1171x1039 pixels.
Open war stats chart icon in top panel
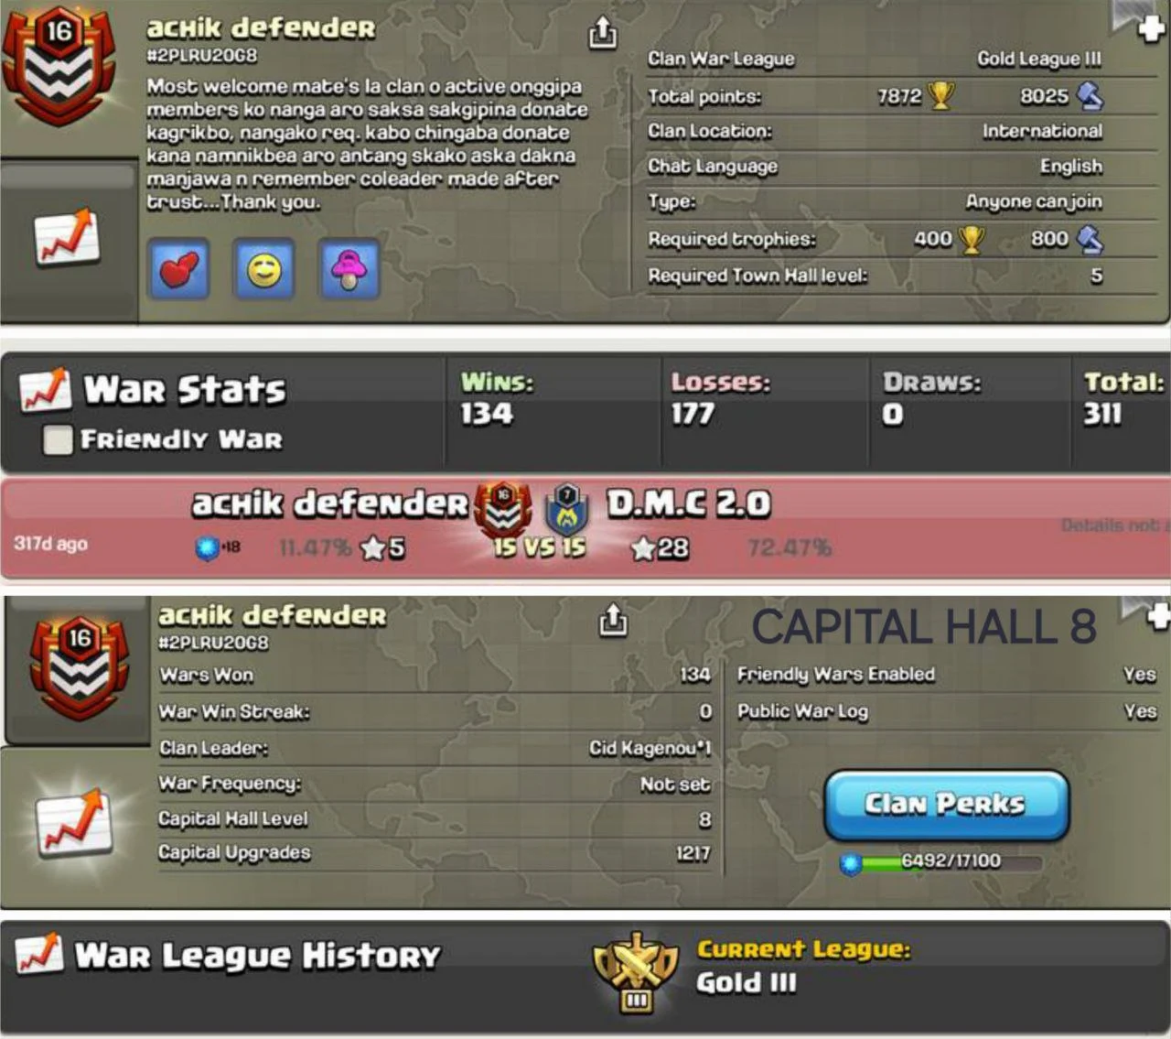(67, 239)
